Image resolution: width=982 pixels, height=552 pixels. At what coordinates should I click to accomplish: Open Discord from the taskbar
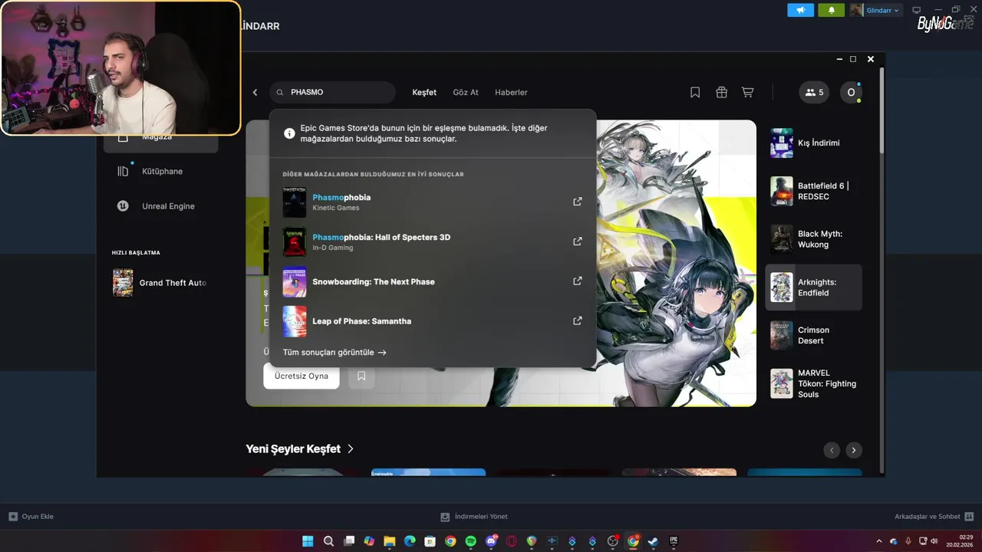[x=492, y=541]
